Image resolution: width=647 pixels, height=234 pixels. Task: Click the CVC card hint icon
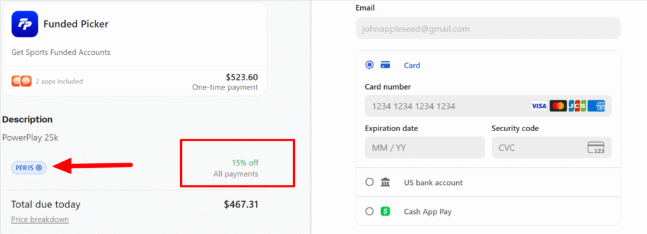(596, 148)
